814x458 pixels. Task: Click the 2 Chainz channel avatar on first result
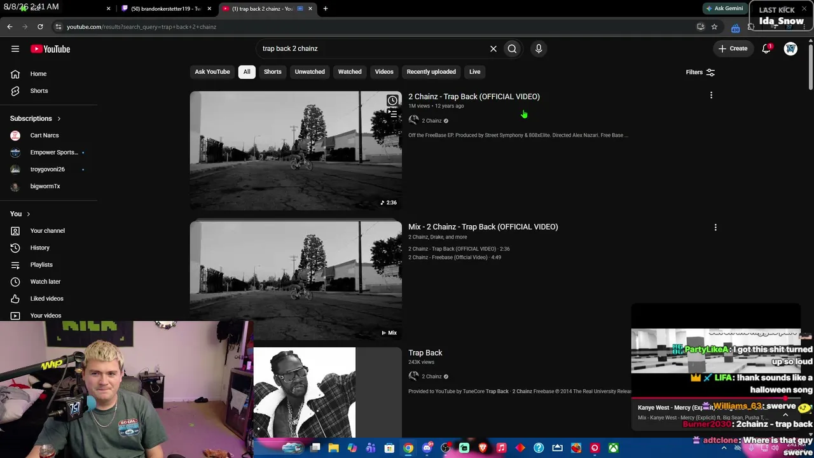[414, 120]
